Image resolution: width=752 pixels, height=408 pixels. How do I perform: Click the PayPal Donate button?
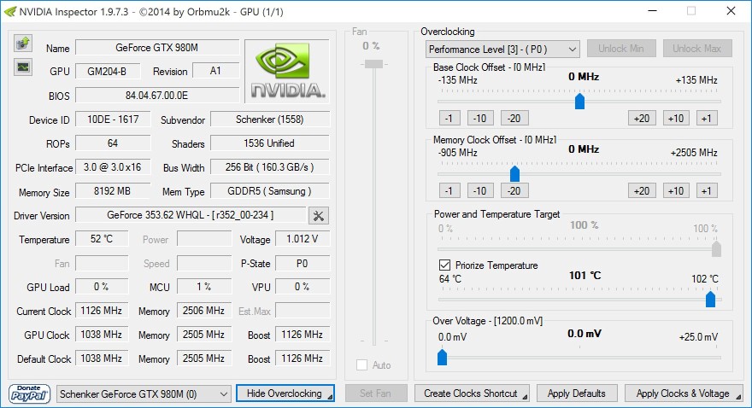[x=29, y=393]
